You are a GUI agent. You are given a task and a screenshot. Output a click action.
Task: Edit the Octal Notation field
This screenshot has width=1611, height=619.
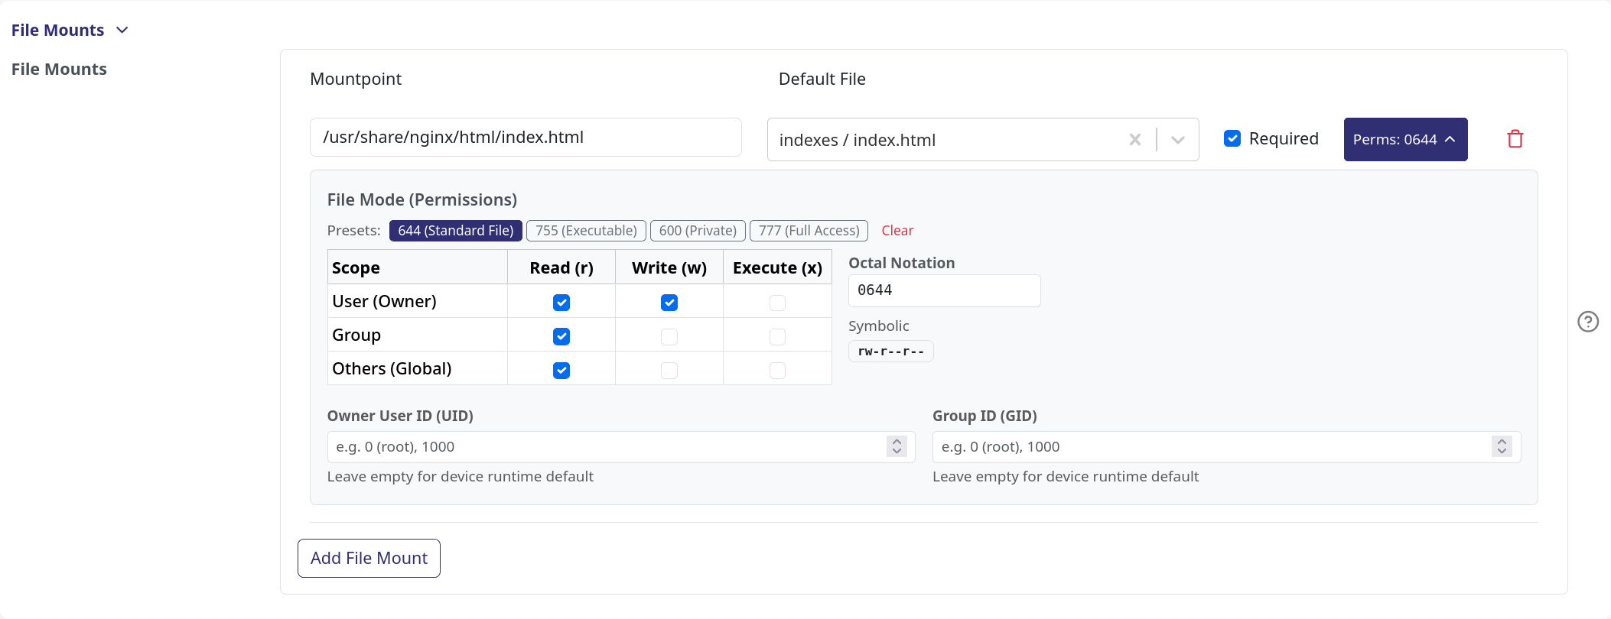944,290
